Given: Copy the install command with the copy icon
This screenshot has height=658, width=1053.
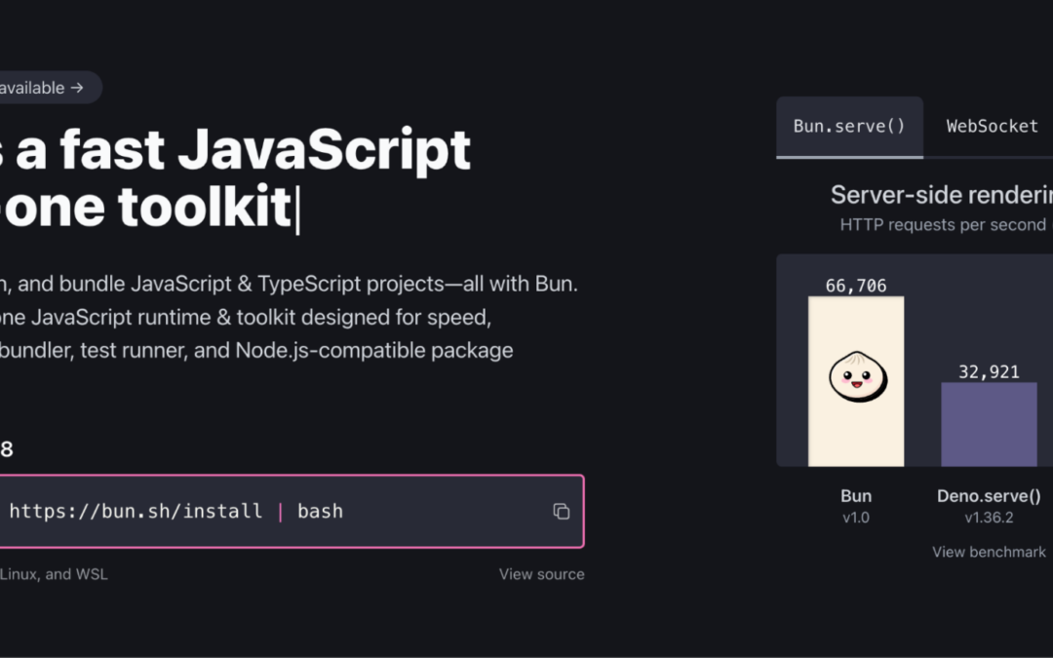Looking at the screenshot, I should 562,512.
